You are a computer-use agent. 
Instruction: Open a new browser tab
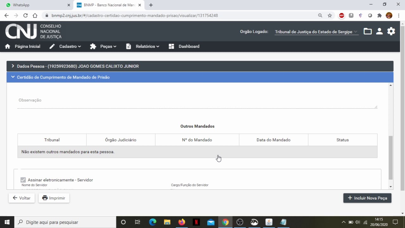tap(151, 5)
